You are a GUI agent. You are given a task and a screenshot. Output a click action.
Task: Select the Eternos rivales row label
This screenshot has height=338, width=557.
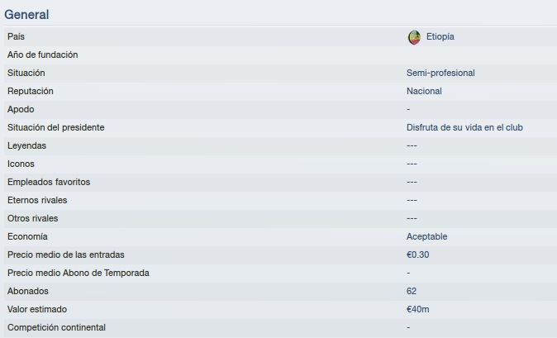(37, 200)
